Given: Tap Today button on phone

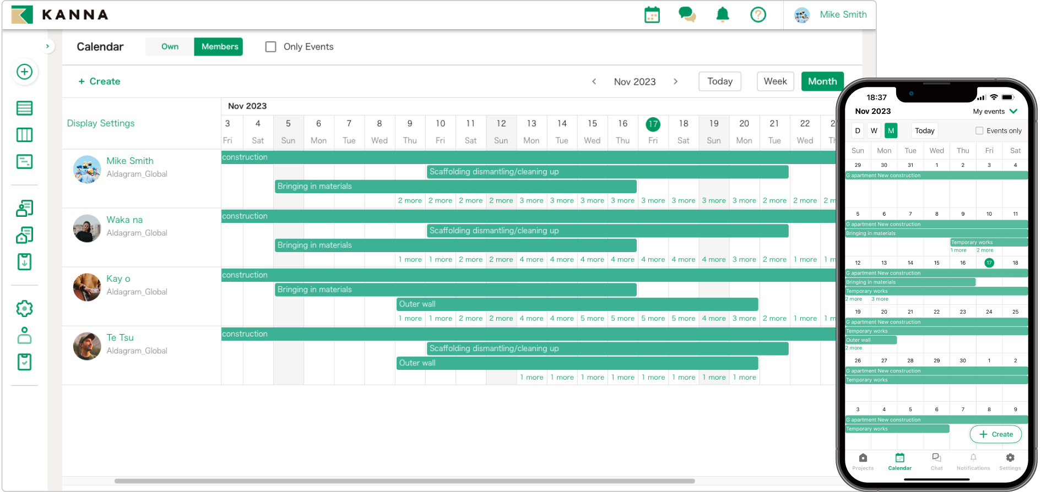Looking at the screenshot, I should (924, 130).
